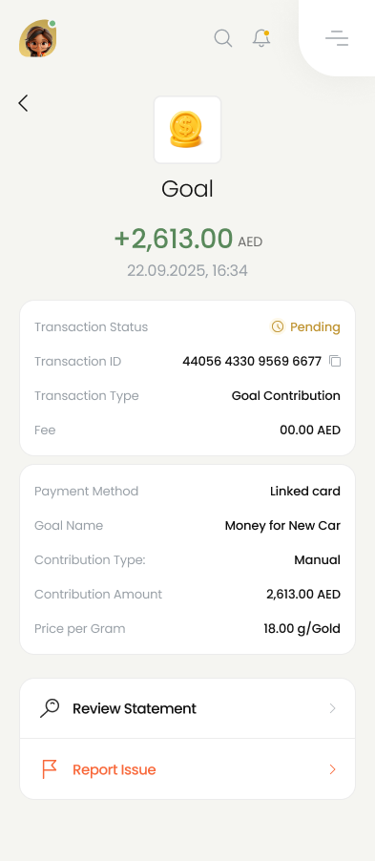
Task: Click the Goal Contribution type value
Action: [286, 396]
